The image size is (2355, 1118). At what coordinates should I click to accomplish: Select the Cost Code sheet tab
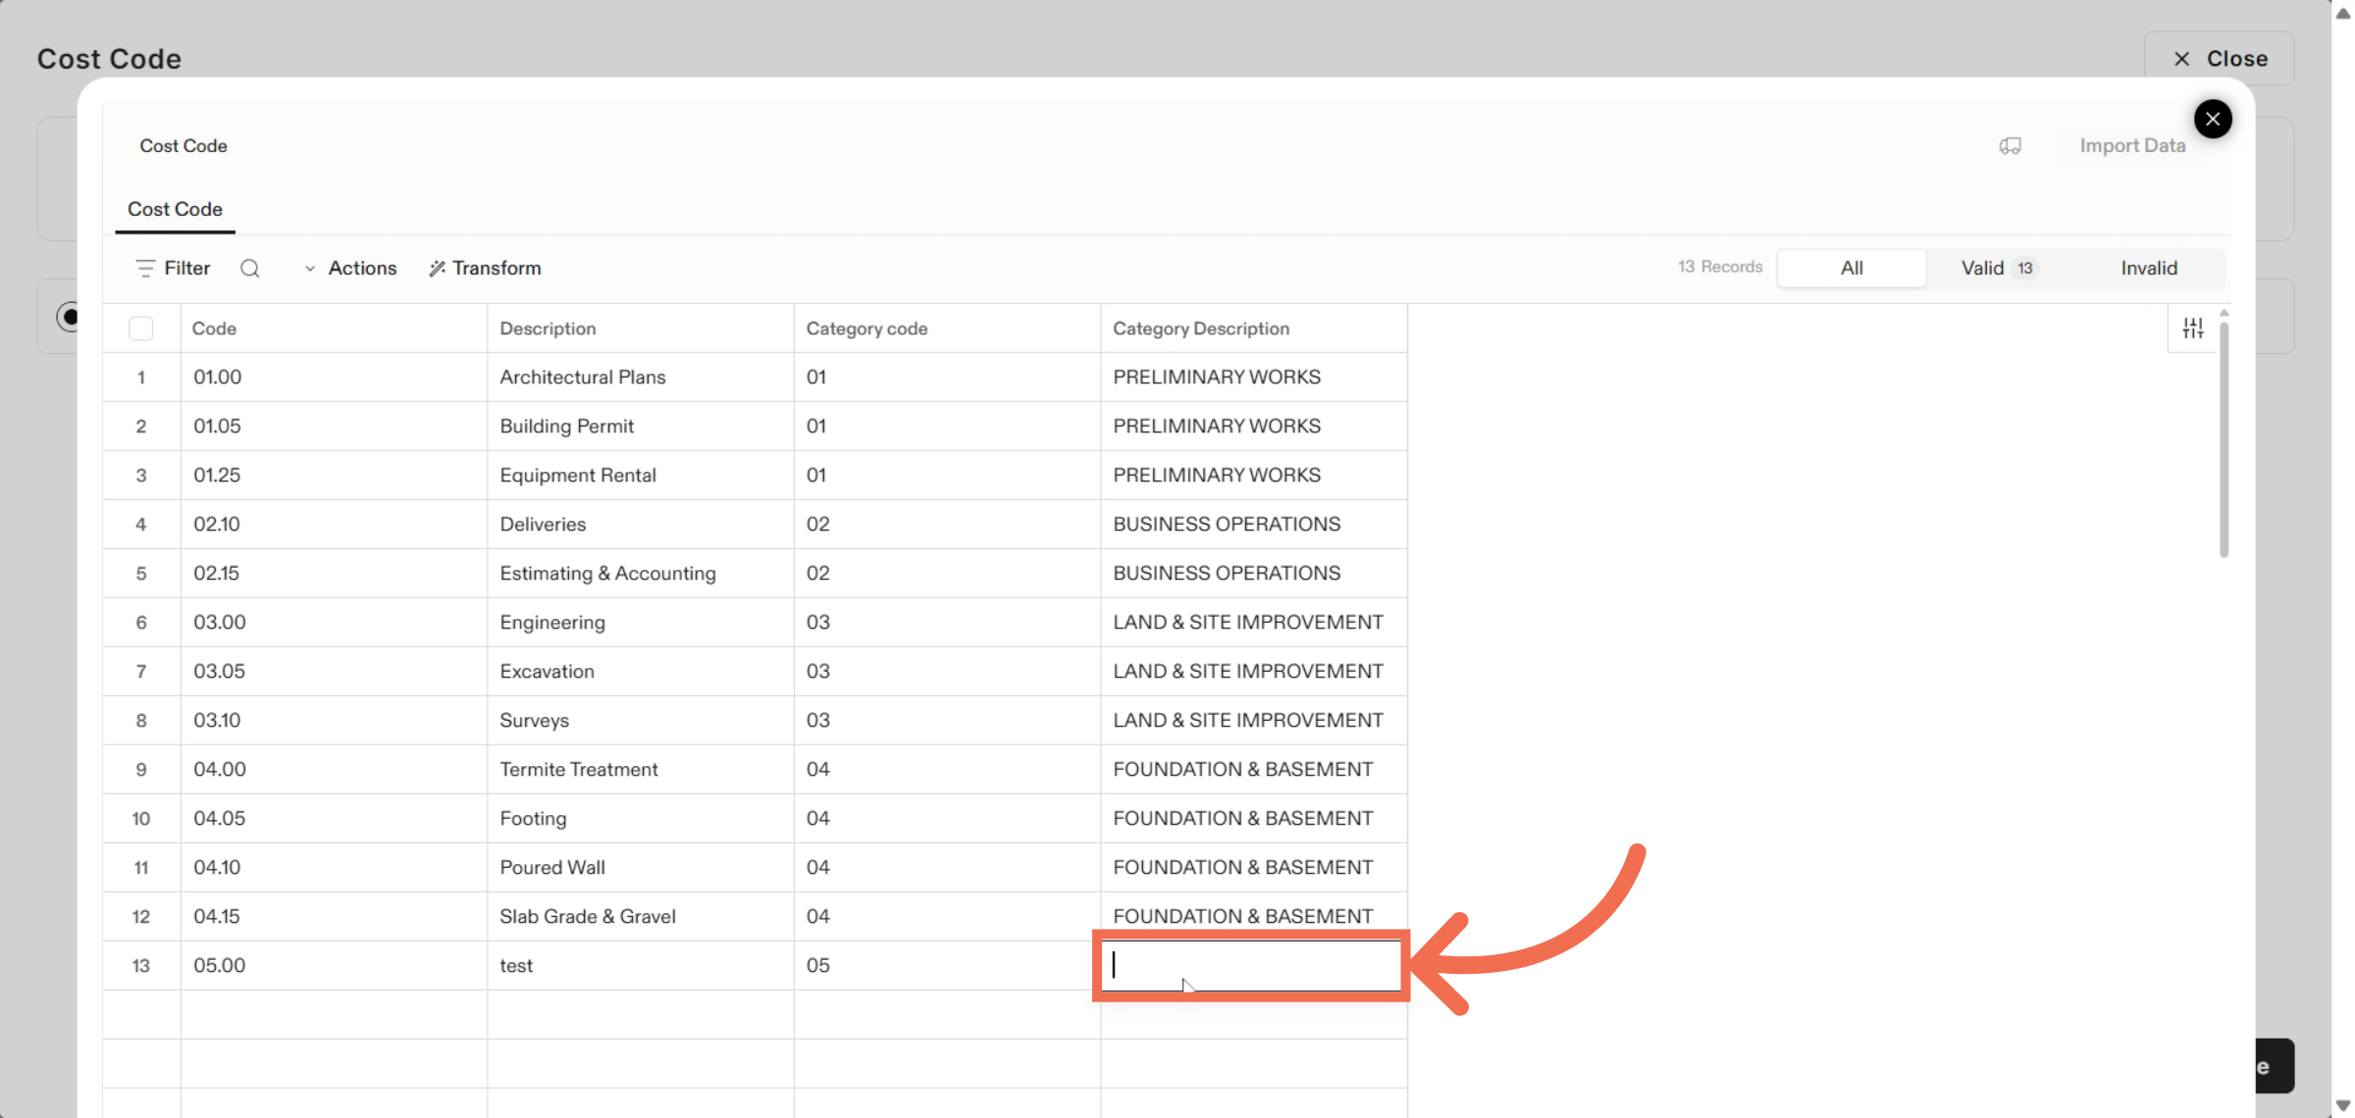(175, 209)
